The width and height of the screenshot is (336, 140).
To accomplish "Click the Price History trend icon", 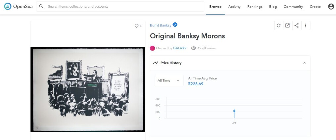I will pyautogui.click(x=156, y=63).
